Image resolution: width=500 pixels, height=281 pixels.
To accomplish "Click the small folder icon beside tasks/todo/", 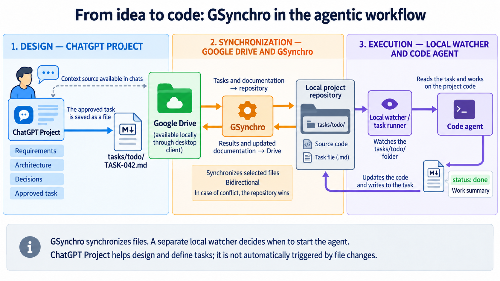I will (x=311, y=125).
